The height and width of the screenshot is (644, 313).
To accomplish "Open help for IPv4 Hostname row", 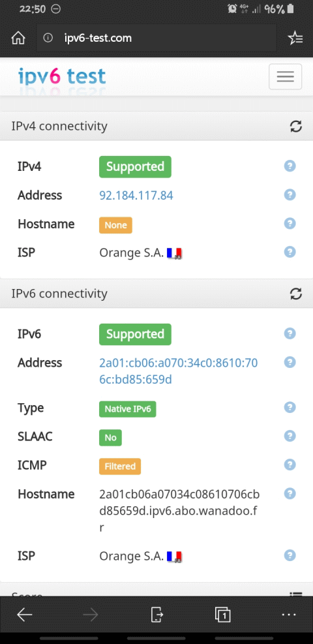I will click(290, 223).
